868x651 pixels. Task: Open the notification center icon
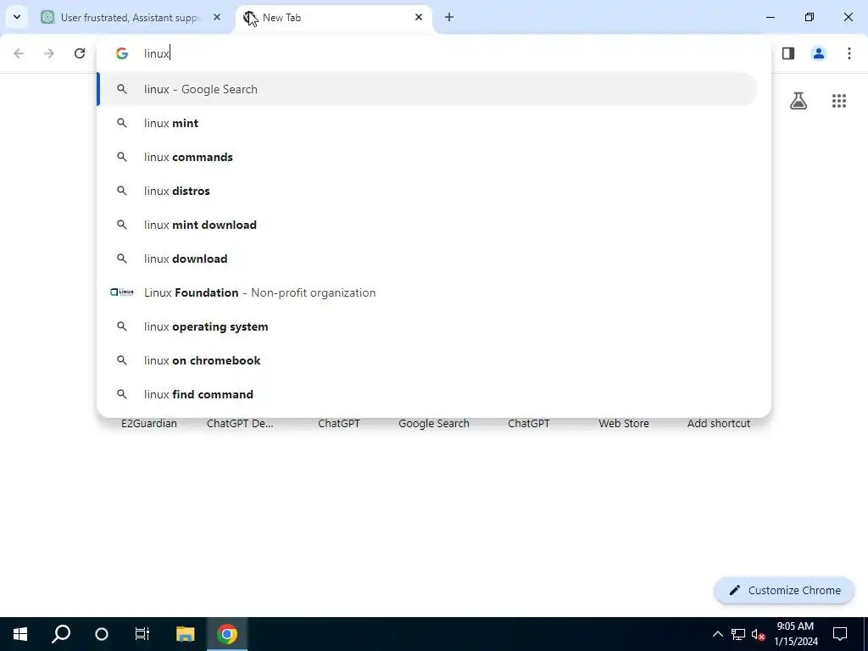click(840, 634)
